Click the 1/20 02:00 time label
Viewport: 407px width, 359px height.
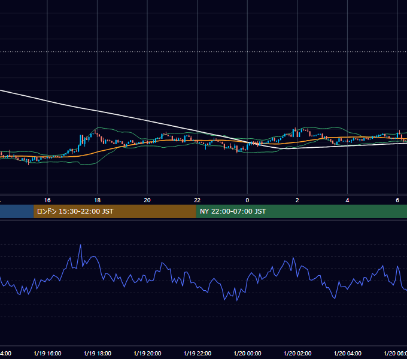(x=297, y=353)
